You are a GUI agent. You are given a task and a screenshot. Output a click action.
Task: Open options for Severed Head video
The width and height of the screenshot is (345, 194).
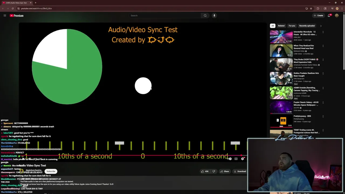click(x=323, y=46)
